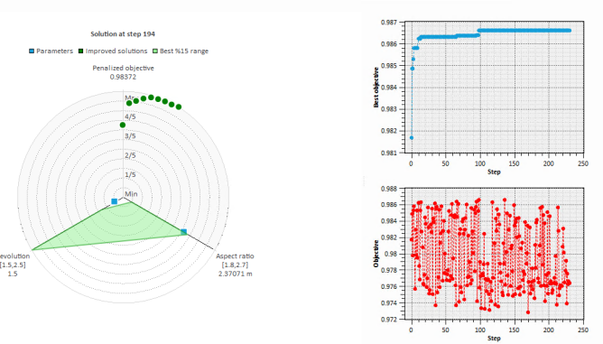Viewport: 603px width, 344px height.
Task: Click the blue Parameters legend swatch
Action: click(32, 51)
